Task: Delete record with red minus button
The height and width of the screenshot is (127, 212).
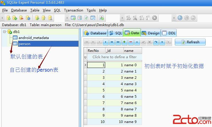Action: tap(131, 42)
